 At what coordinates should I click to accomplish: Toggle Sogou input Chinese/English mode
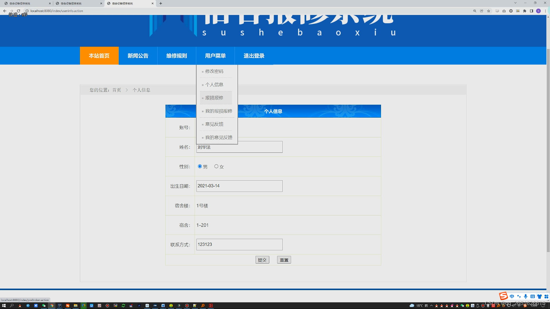tap(512, 296)
